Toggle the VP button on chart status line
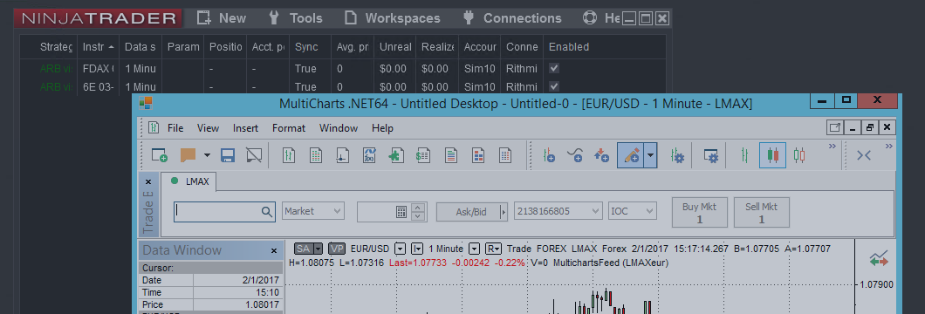 click(337, 249)
